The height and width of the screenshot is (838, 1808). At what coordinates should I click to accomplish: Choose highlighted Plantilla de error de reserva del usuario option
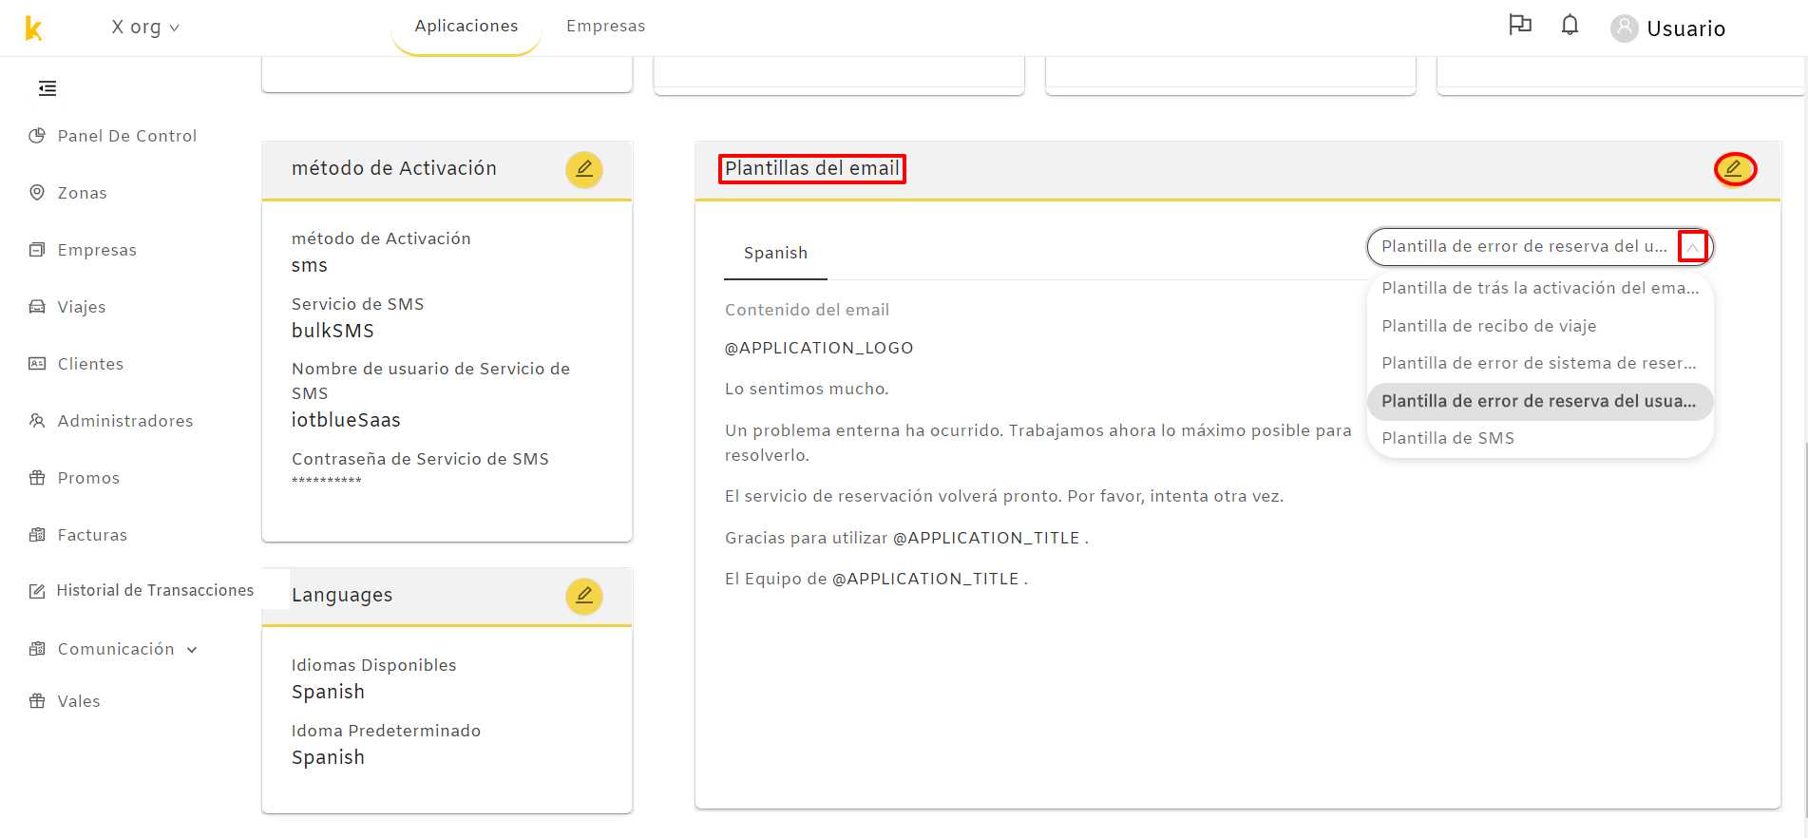(1540, 401)
